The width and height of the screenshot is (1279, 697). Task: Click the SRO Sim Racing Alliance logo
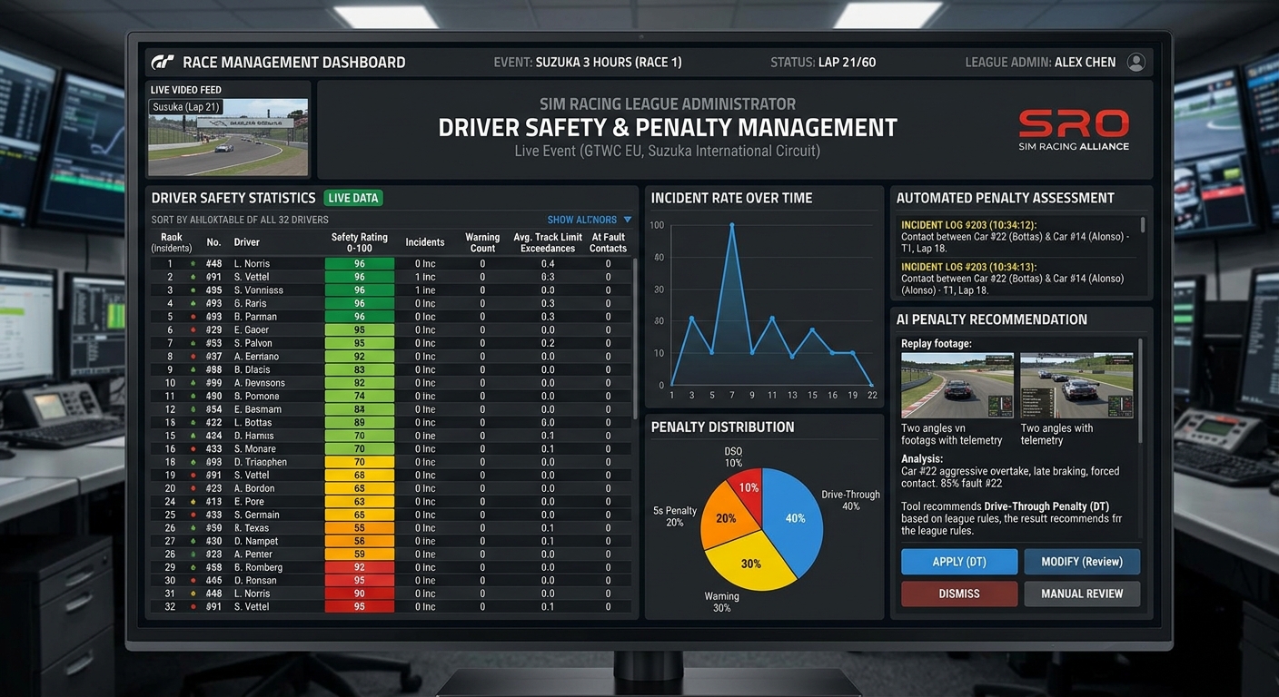(1074, 130)
